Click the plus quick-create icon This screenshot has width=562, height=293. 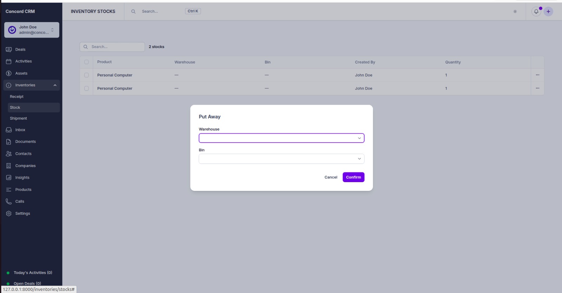pos(548,12)
